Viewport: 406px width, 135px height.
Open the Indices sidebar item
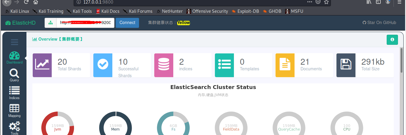tap(15, 93)
